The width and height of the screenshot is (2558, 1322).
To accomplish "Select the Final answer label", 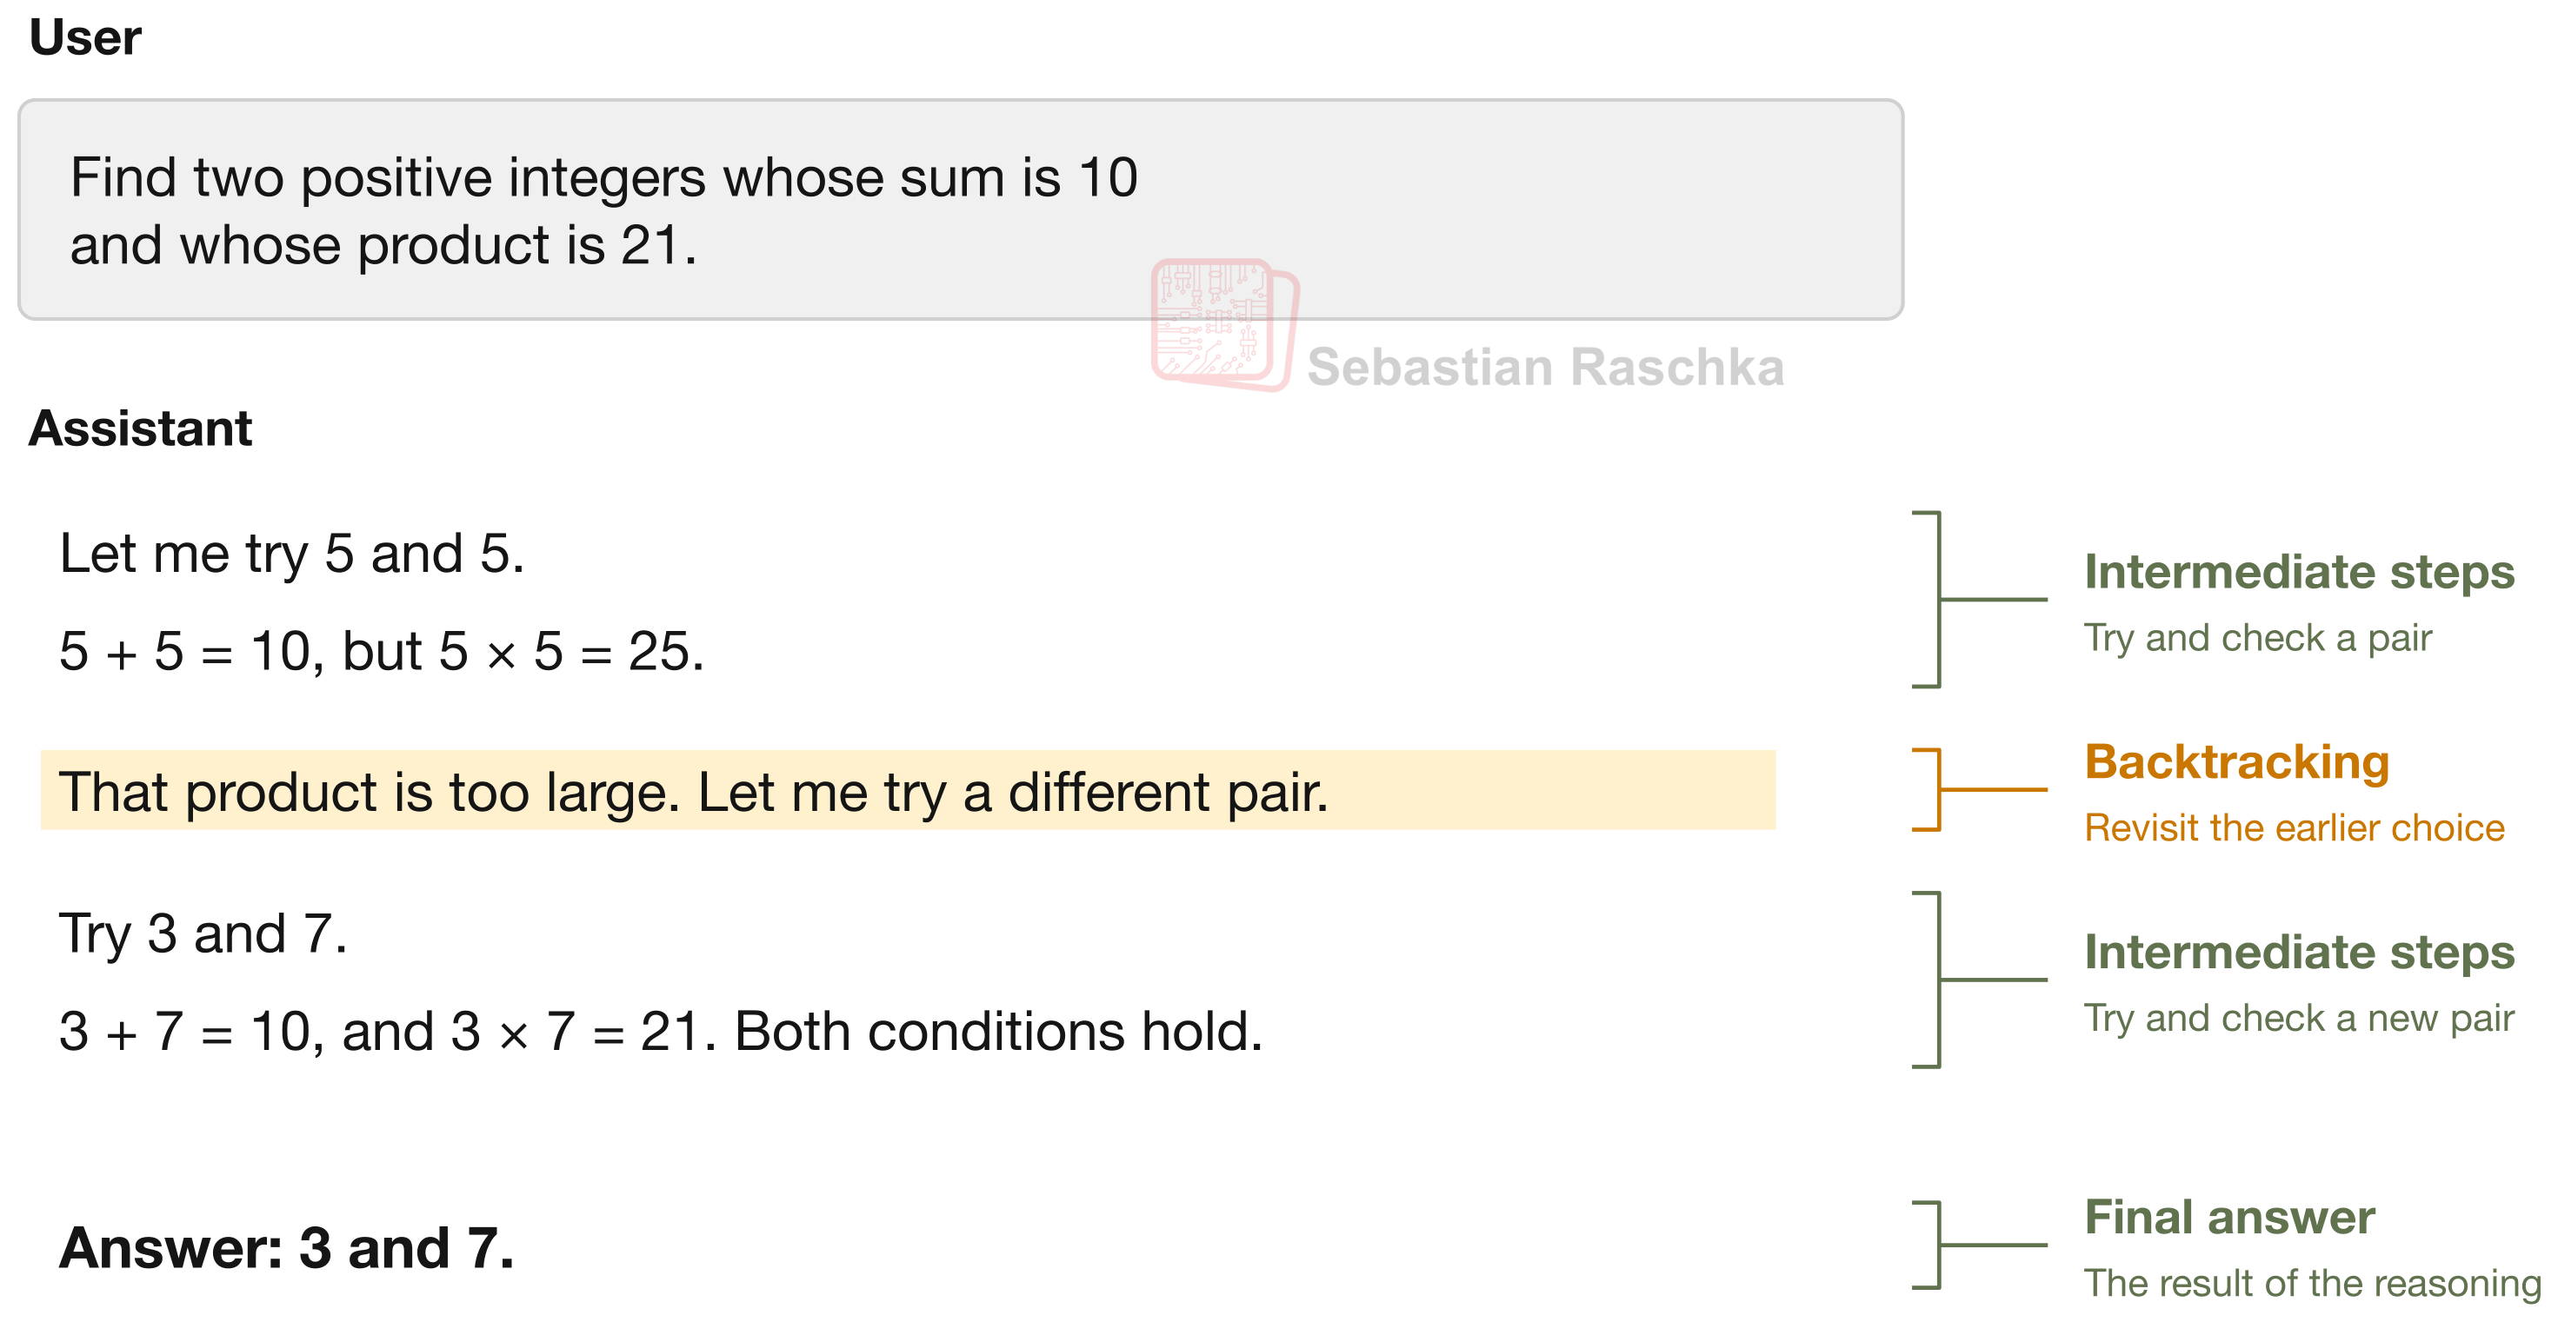I will click(2229, 1217).
